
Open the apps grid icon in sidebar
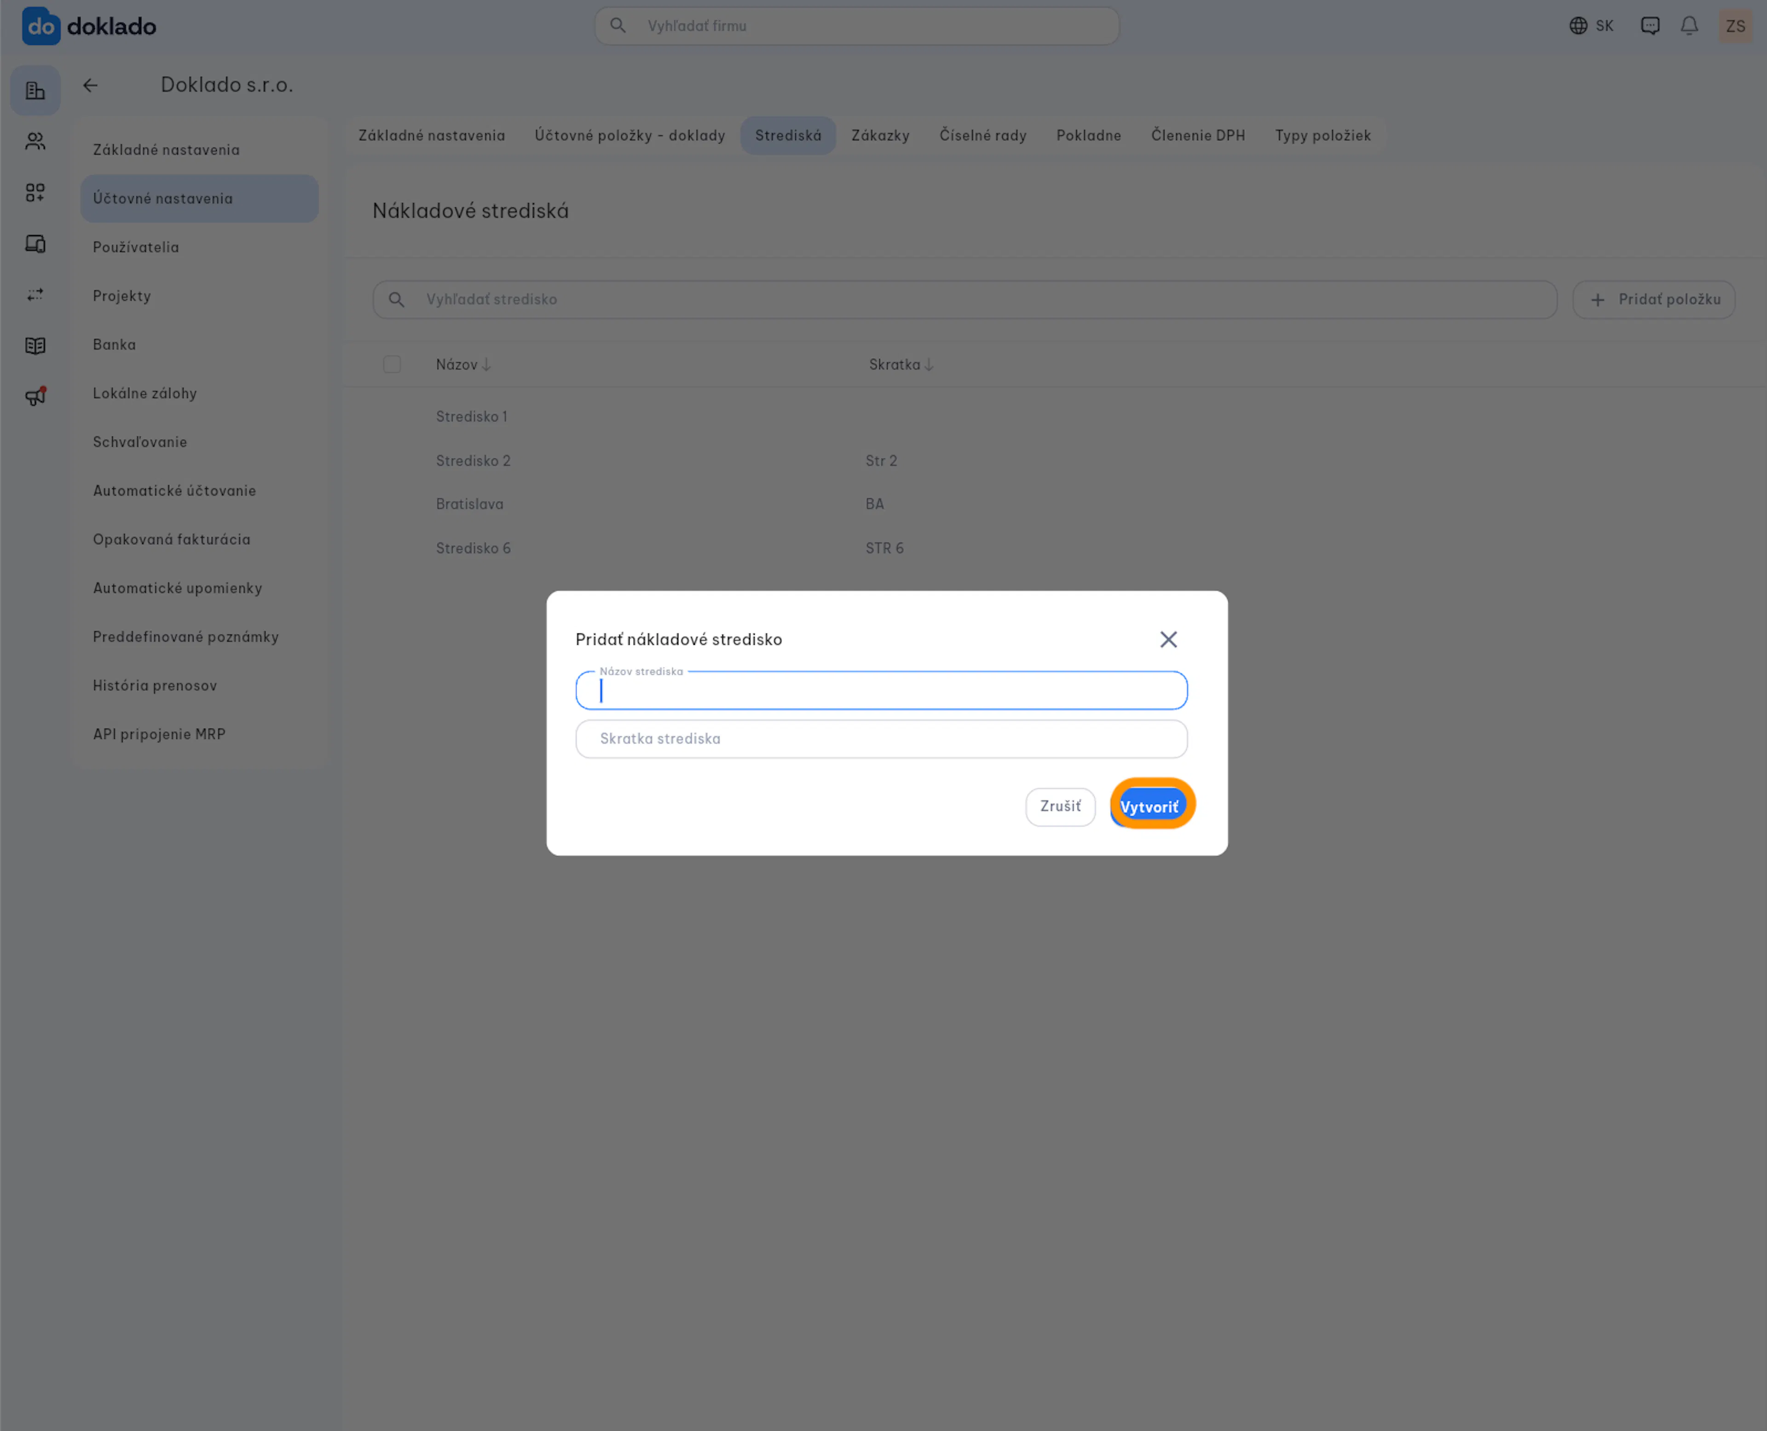point(35,193)
